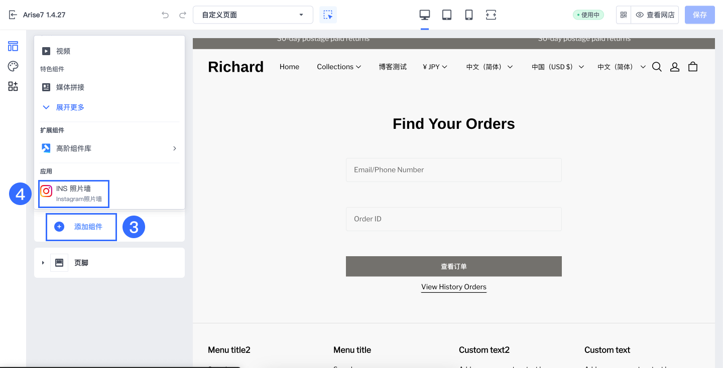Select the INS 照片墙 app component
723x368 pixels.
[74, 193]
